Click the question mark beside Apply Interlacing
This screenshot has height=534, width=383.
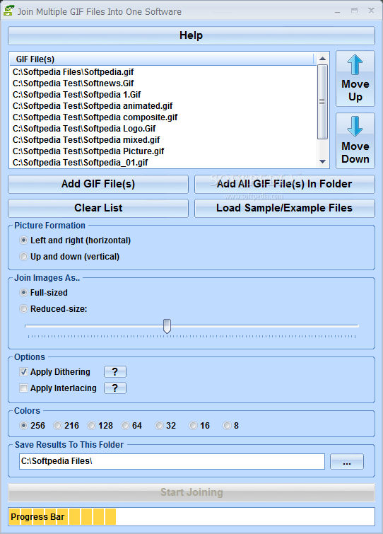click(x=115, y=388)
